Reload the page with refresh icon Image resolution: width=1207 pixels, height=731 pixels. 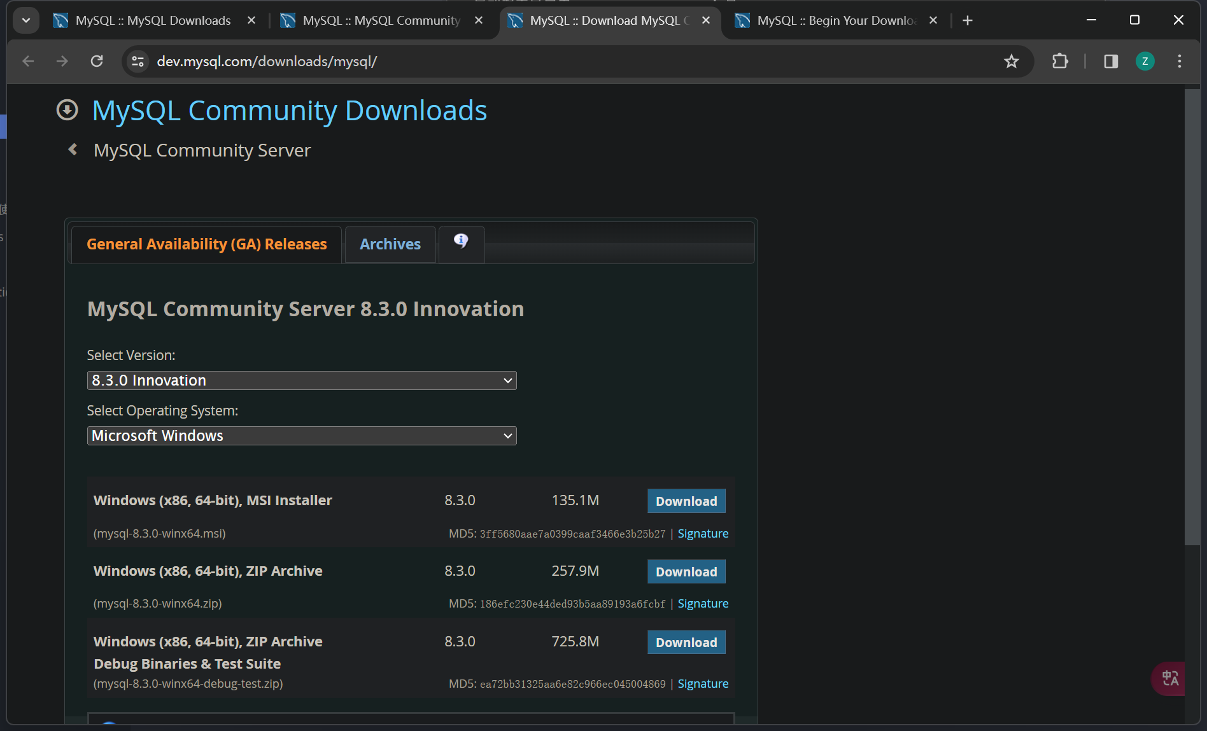(97, 61)
